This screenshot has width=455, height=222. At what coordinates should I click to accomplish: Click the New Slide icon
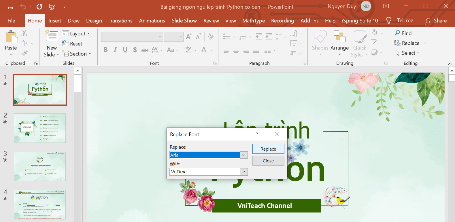pos(52,36)
